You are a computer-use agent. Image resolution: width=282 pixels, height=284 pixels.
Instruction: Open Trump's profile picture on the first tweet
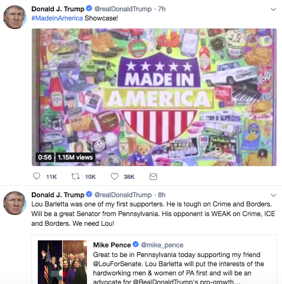(x=15, y=17)
